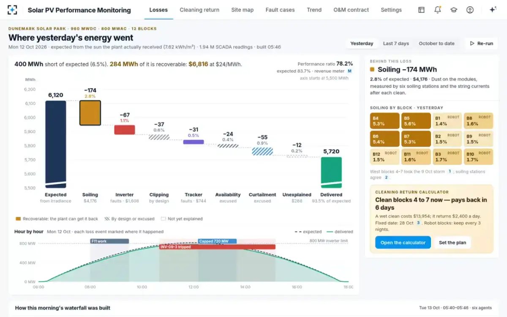The width and height of the screenshot is (507, 317).
Task: Select the Last 7 days range
Action: [396, 44]
